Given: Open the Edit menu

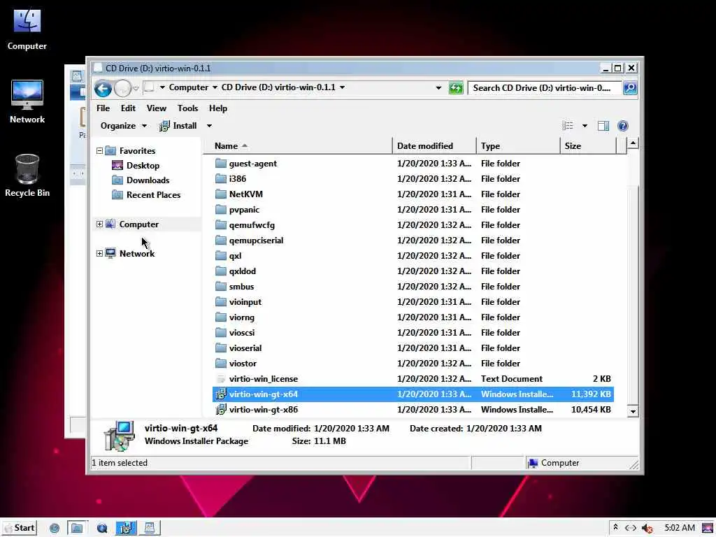Looking at the screenshot, I should 128,108.
